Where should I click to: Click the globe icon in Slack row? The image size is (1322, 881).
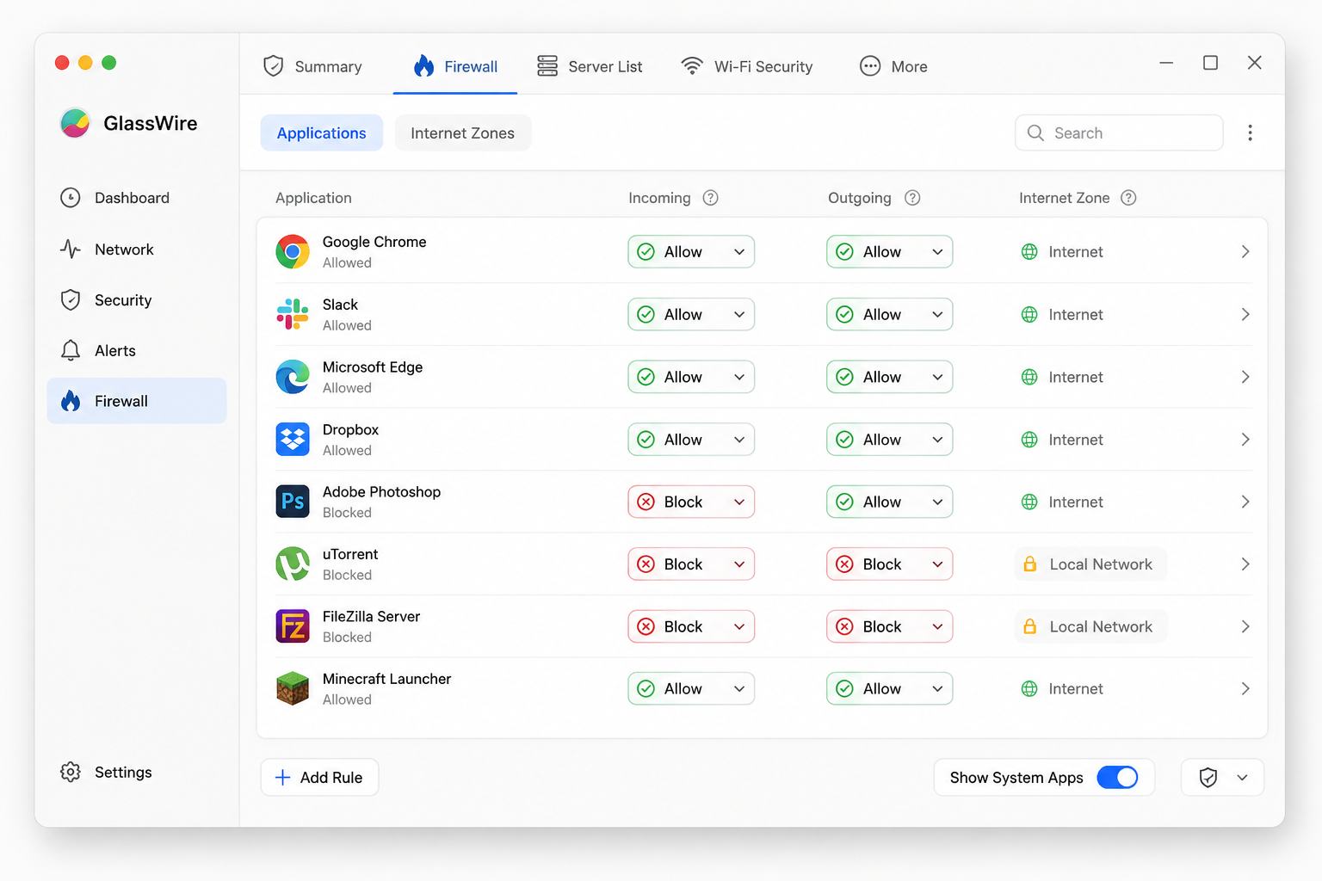(1029, 314)
